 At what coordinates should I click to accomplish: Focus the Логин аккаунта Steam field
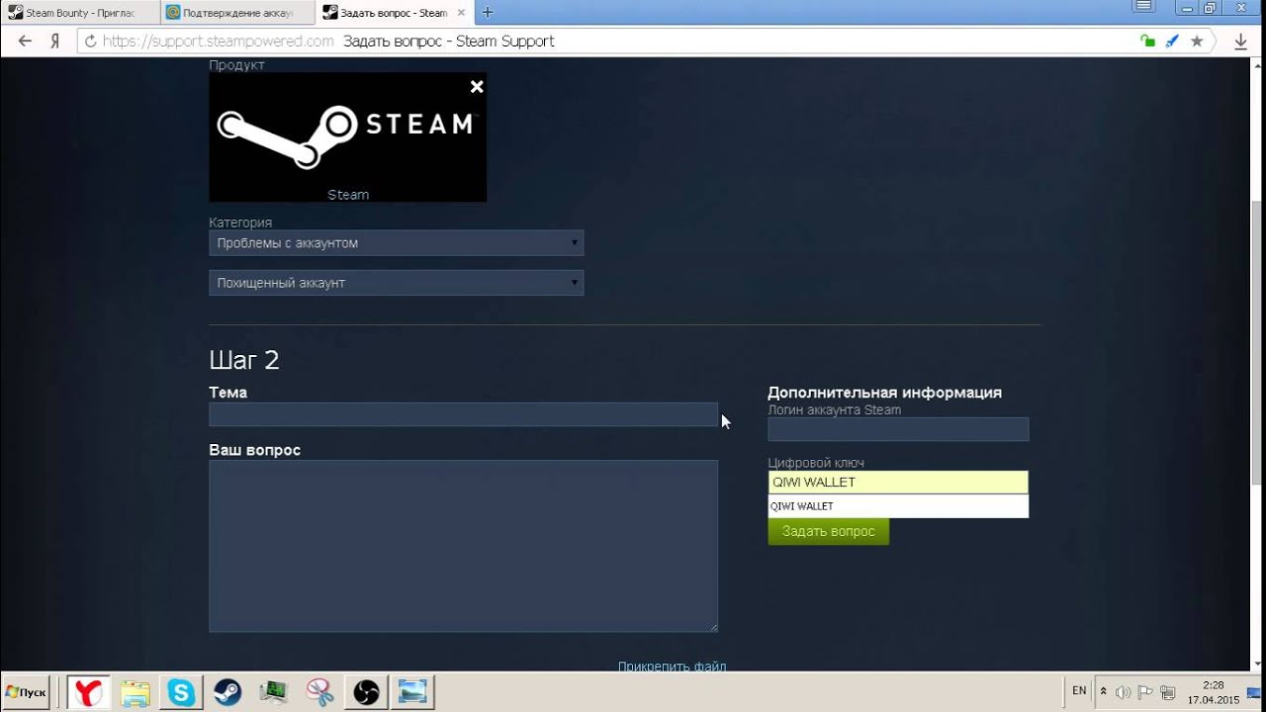pyautogui.click(x=898, y=429)
